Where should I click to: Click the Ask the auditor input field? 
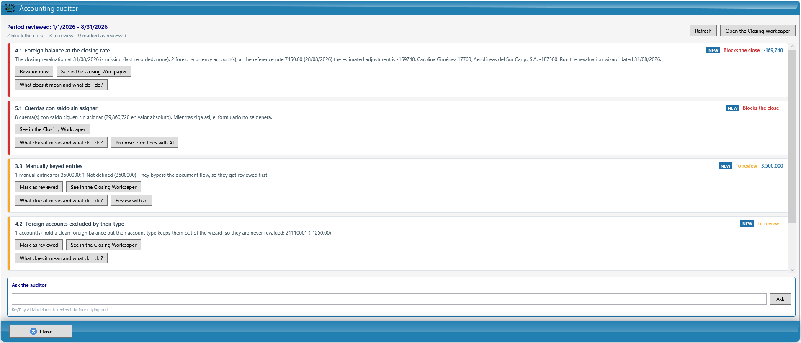[389, 299]
